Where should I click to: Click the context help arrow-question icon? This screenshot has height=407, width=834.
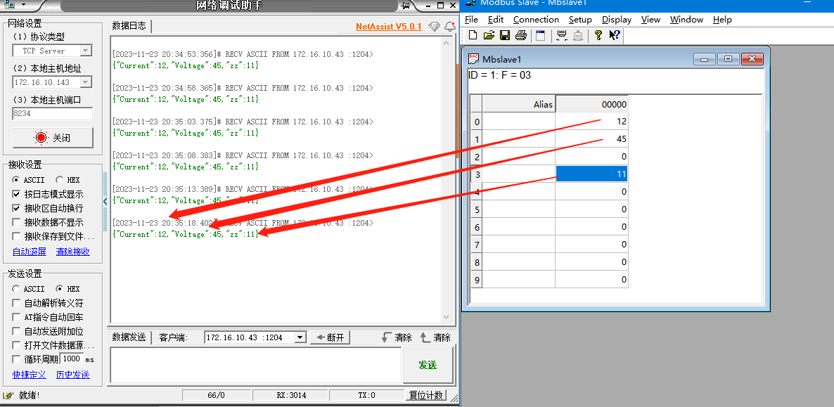(x=615, y=35)
